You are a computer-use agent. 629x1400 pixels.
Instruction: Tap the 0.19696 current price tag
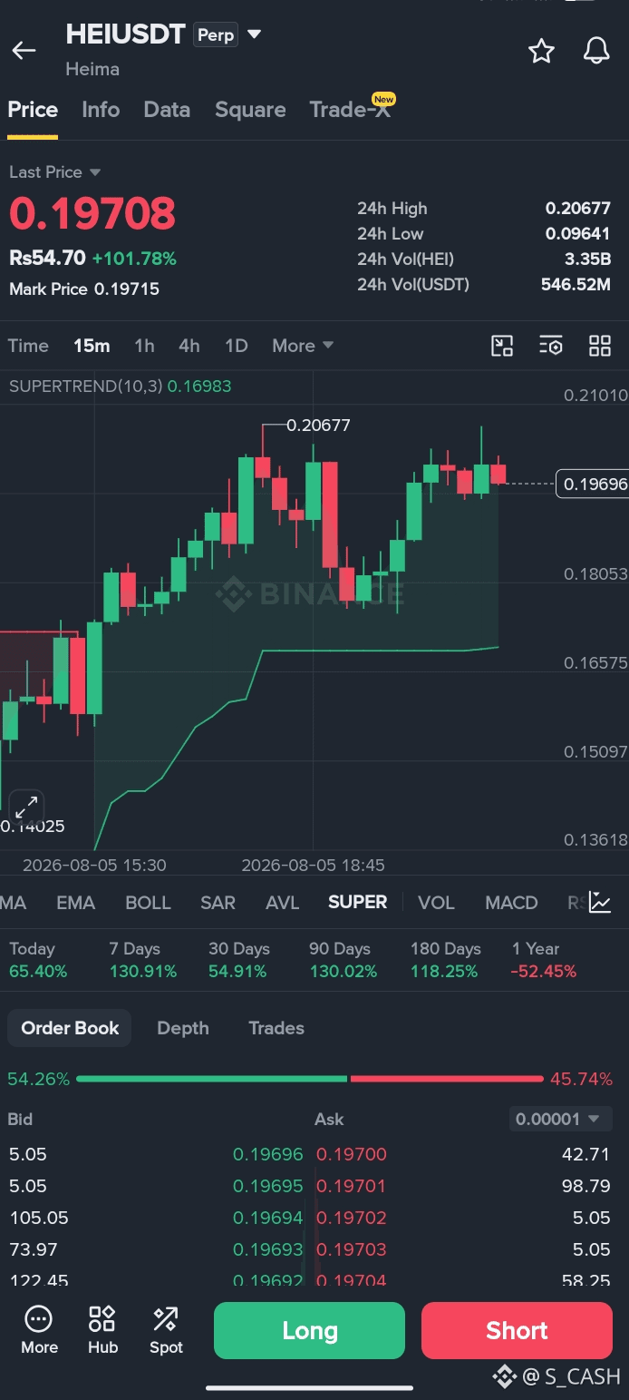tap(593, 484)
